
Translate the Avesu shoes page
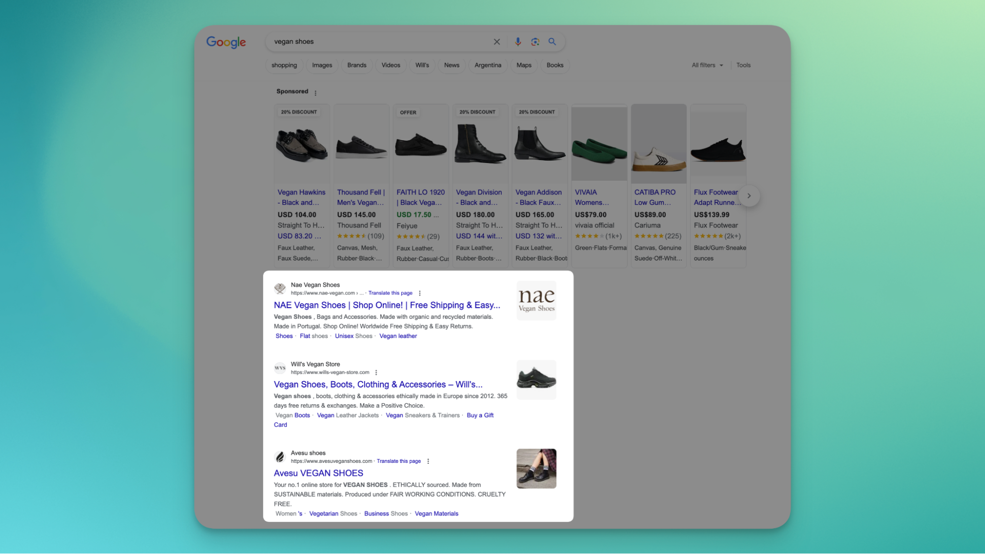[x=399, y=461]
